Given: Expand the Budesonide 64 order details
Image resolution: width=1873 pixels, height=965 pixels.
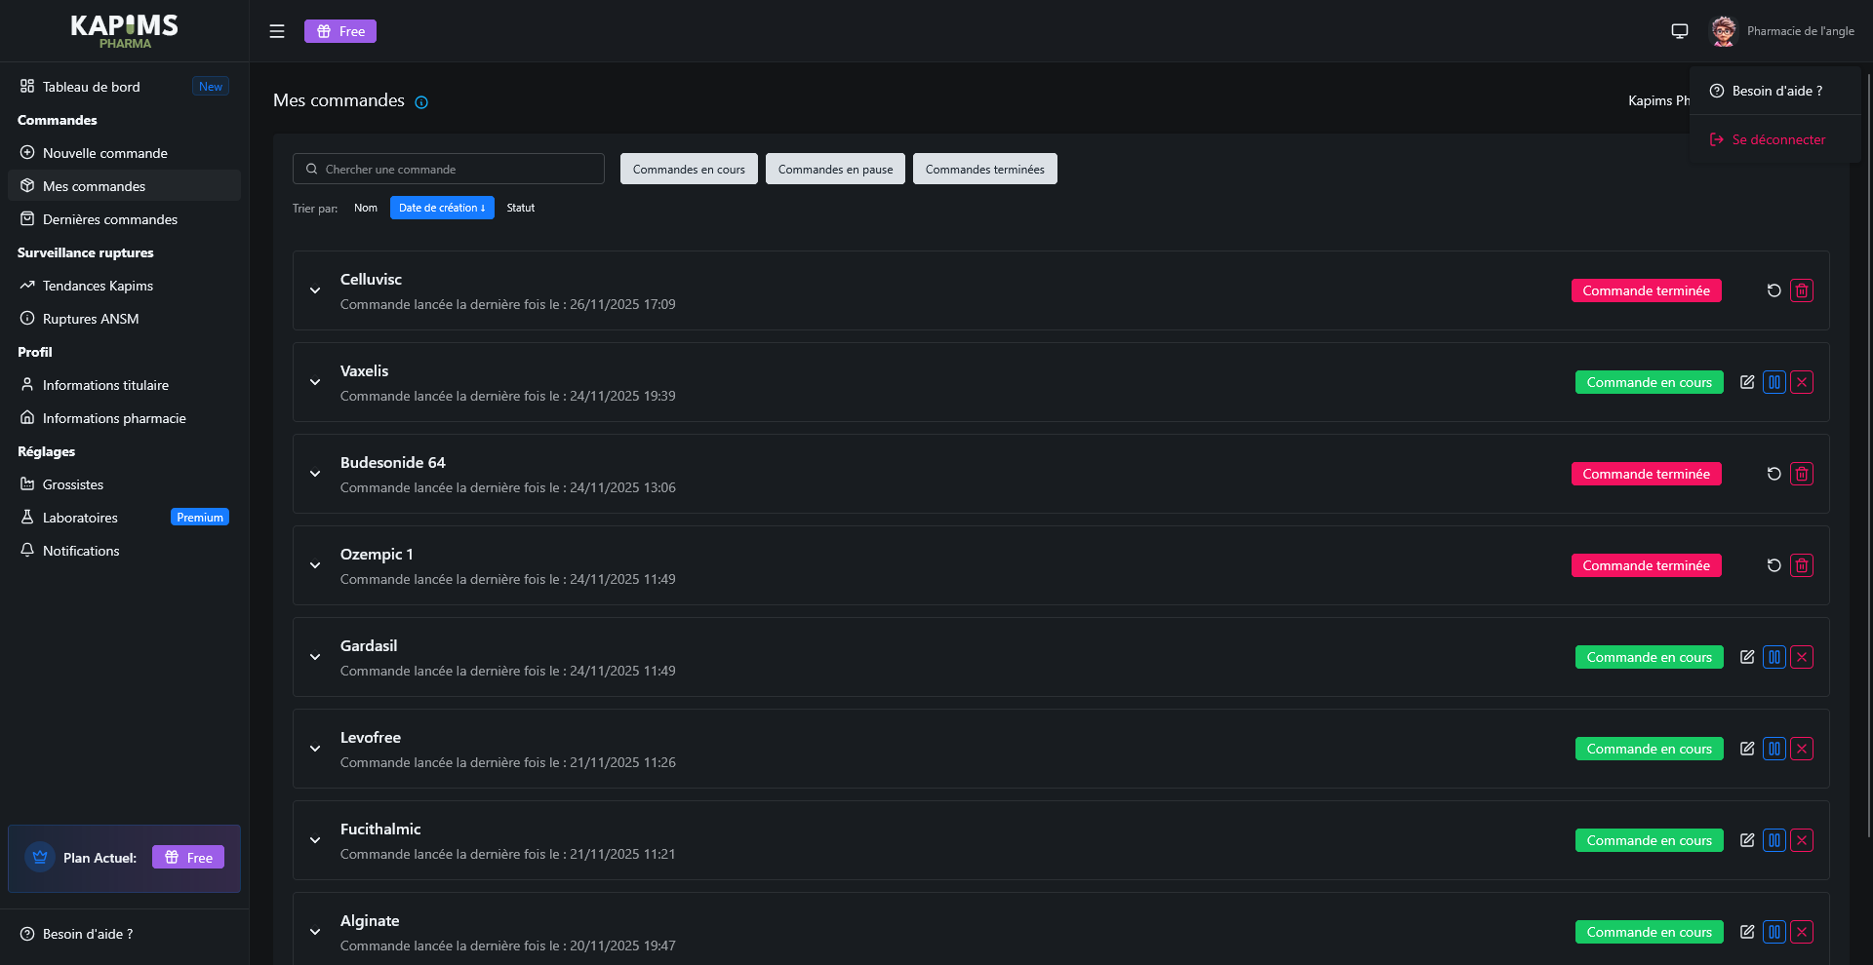Looking at the screenshot, I should [x=314, y=474].
